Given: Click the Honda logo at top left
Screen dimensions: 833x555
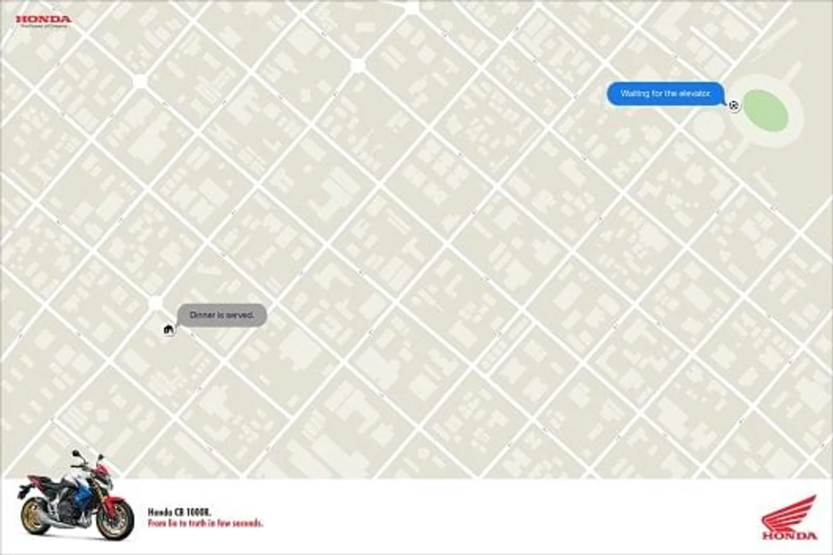Looking at the screenshot, I should coord(43,21).
